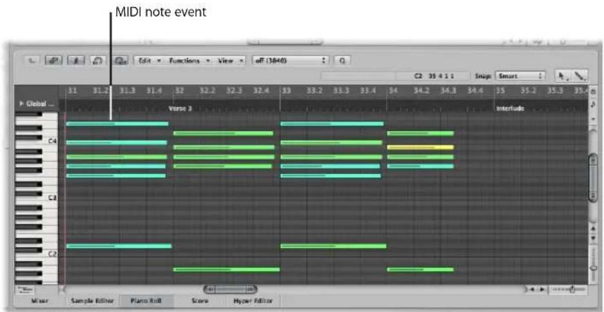Screen dimensions: 604x312
Task: Select the lowest bass note in bar 32
Action: (226, 269)
